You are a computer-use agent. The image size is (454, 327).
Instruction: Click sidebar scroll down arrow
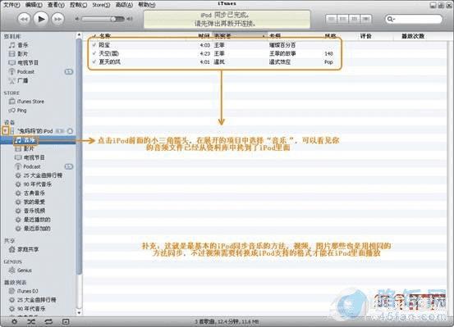coord(79,312)
